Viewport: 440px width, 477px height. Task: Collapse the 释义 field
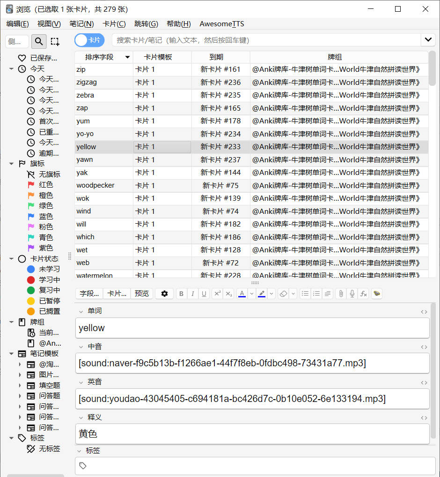pos(81,418)
